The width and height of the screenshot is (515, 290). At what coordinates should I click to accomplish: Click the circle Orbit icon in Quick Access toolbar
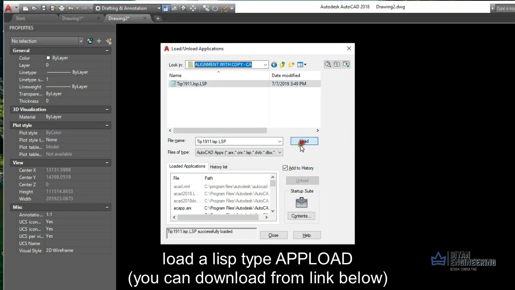(215, 8)
